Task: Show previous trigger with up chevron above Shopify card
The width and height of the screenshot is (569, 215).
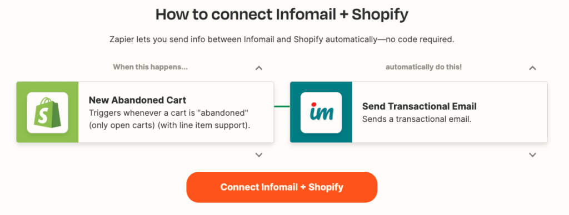Action: tap(259, 68)
